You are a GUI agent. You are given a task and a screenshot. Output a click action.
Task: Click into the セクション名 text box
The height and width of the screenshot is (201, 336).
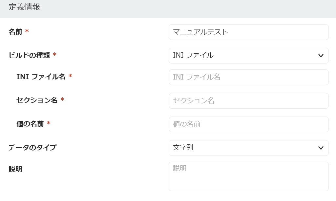[248, 101]
